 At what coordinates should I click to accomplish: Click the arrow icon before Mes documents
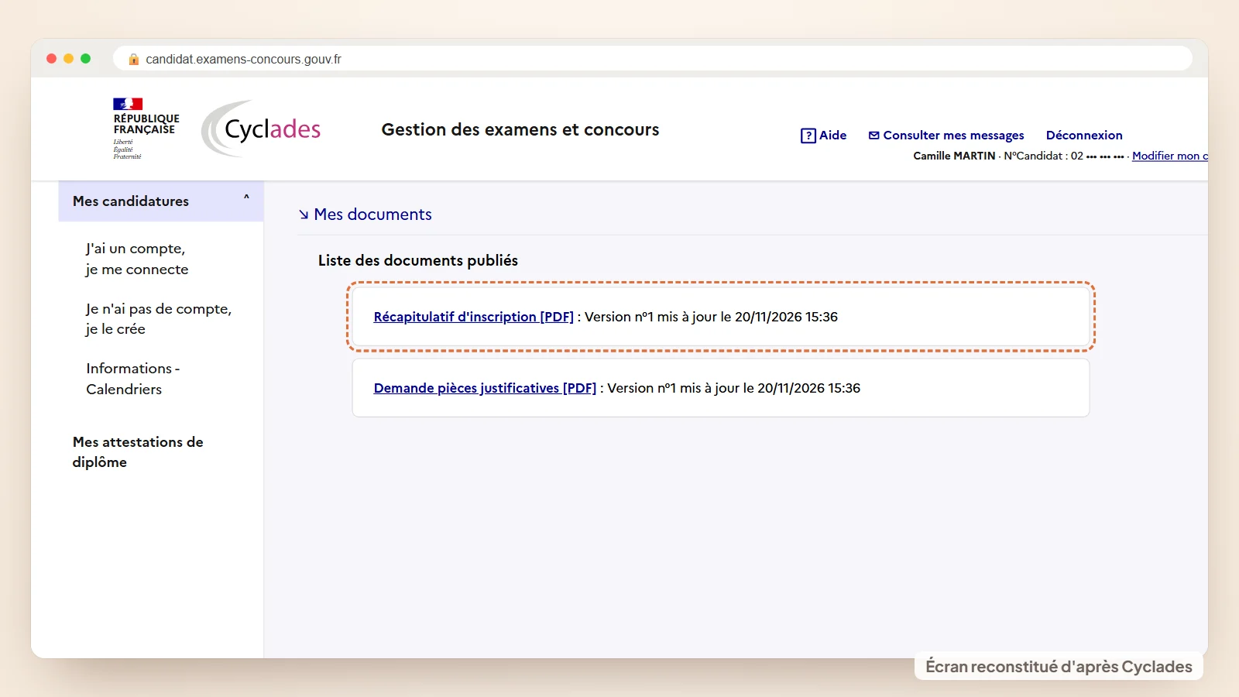(304, 215)
